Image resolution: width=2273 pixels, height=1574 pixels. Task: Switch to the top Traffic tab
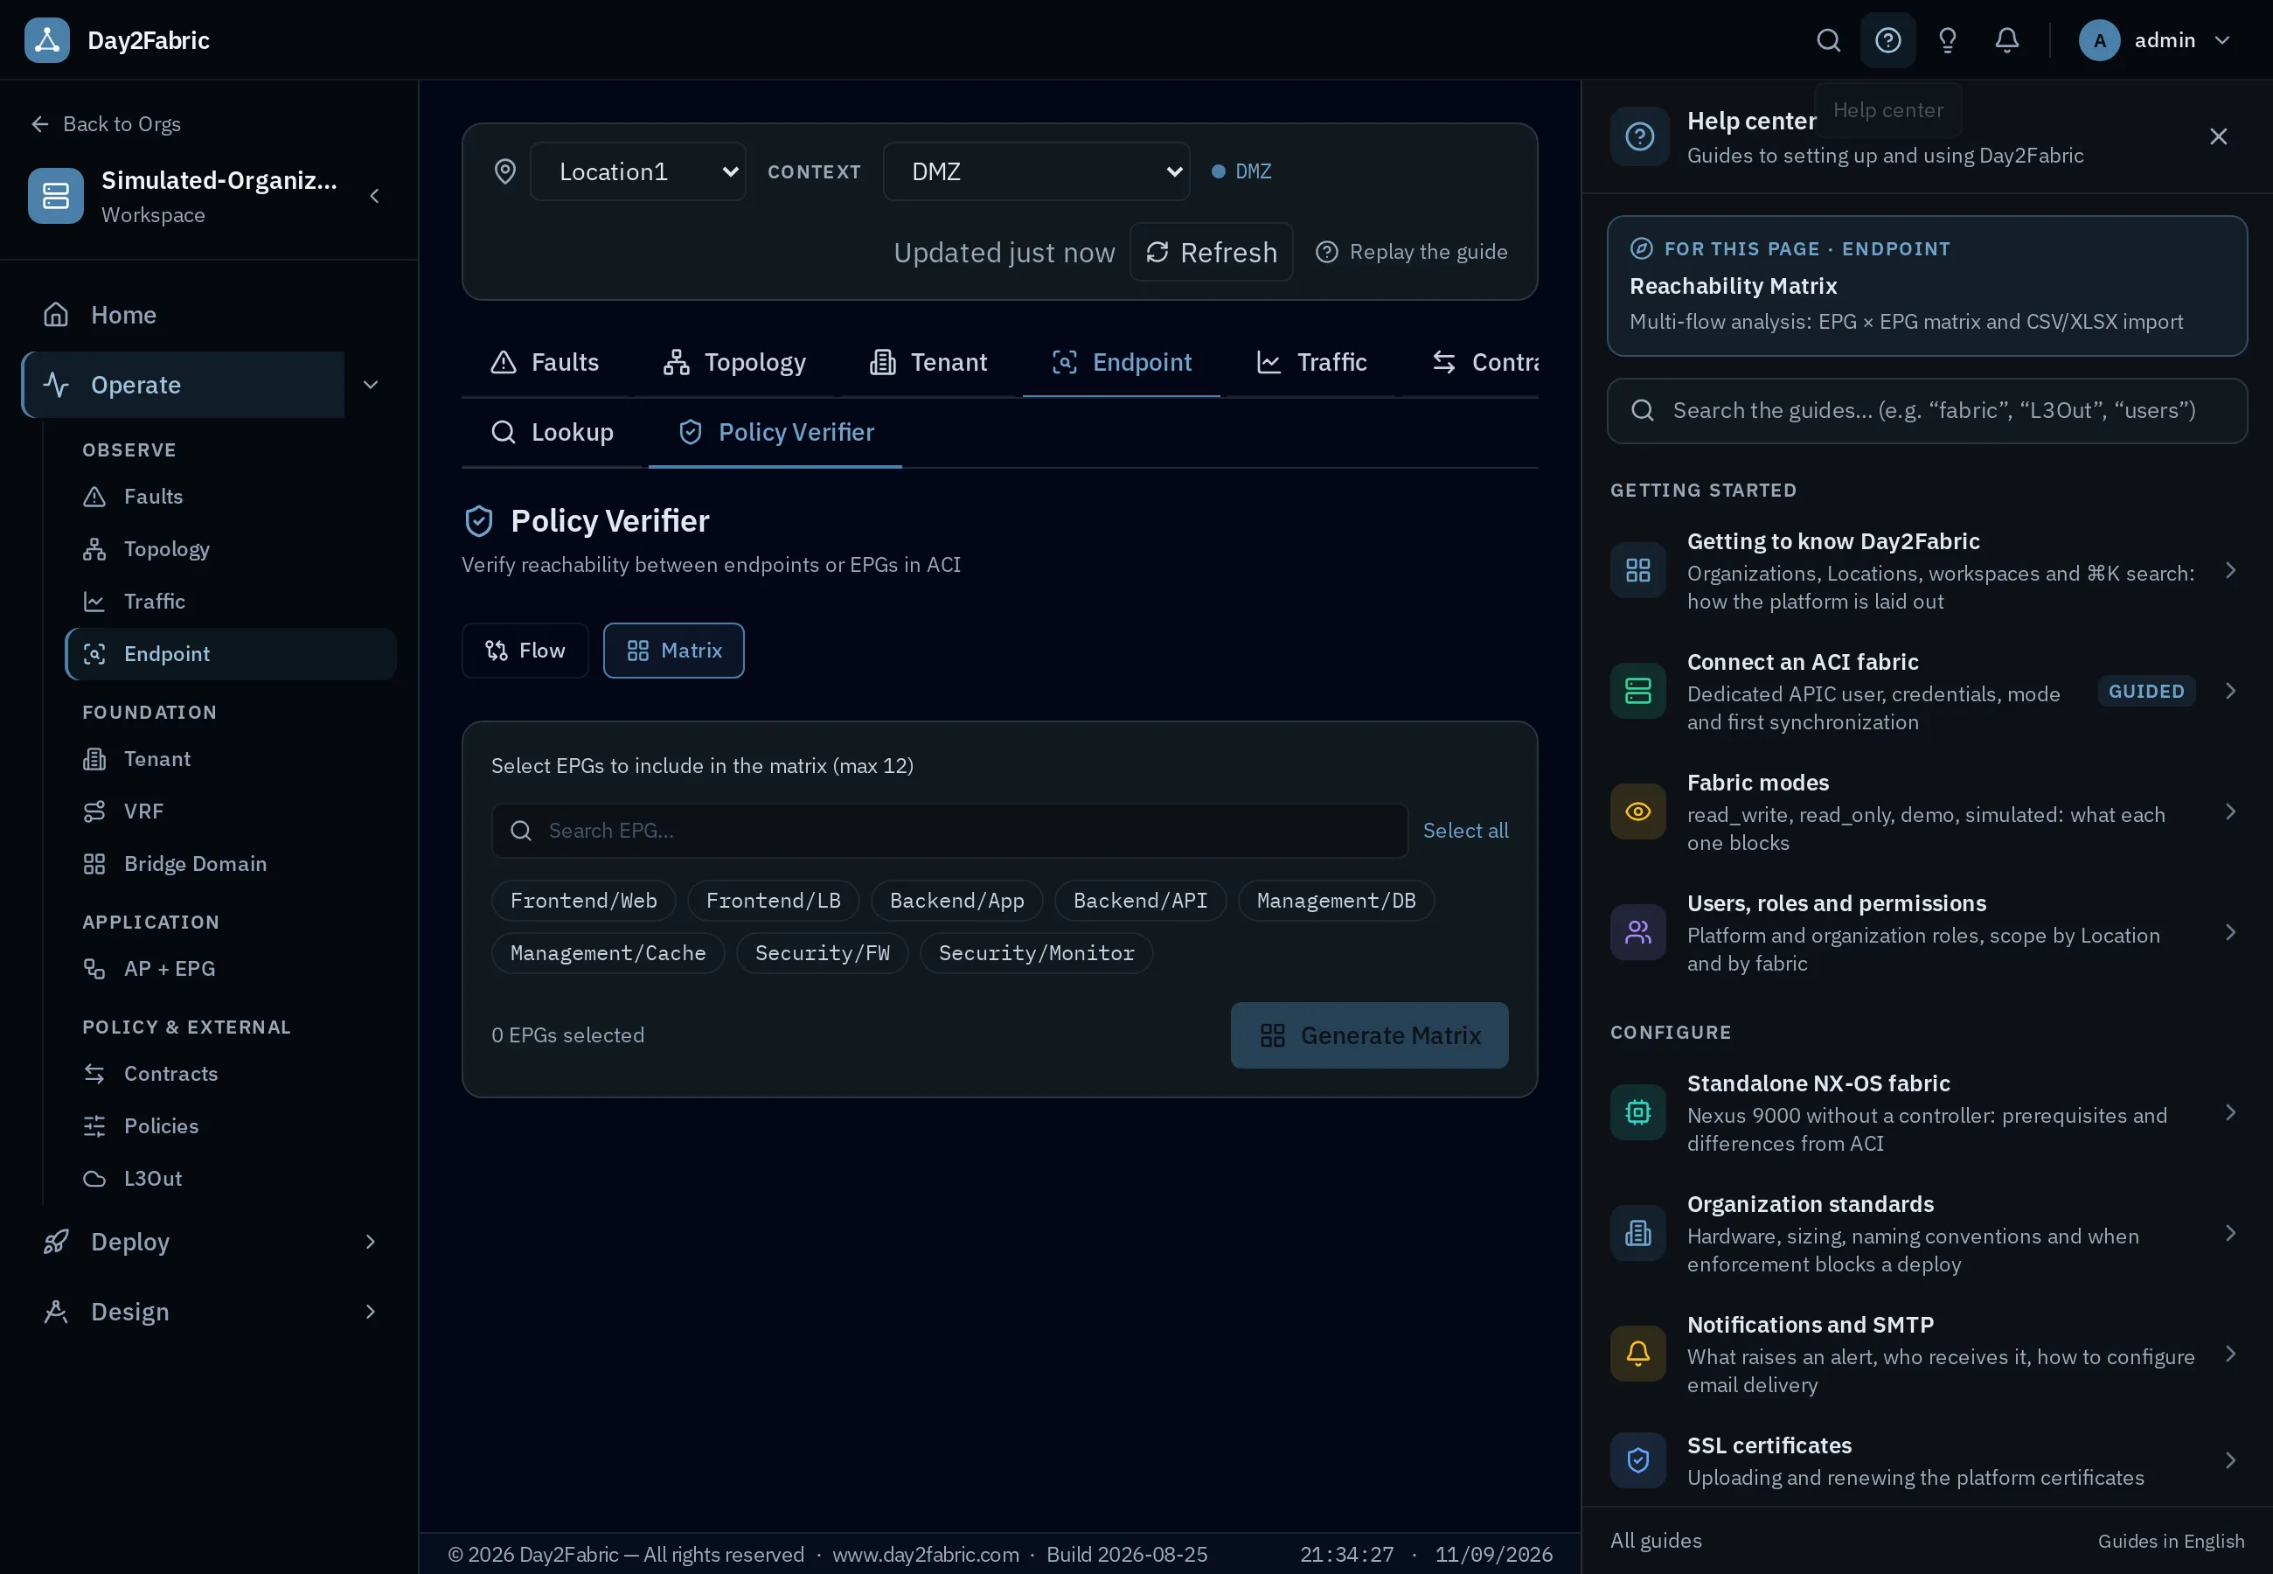(x=1311, y=362)
